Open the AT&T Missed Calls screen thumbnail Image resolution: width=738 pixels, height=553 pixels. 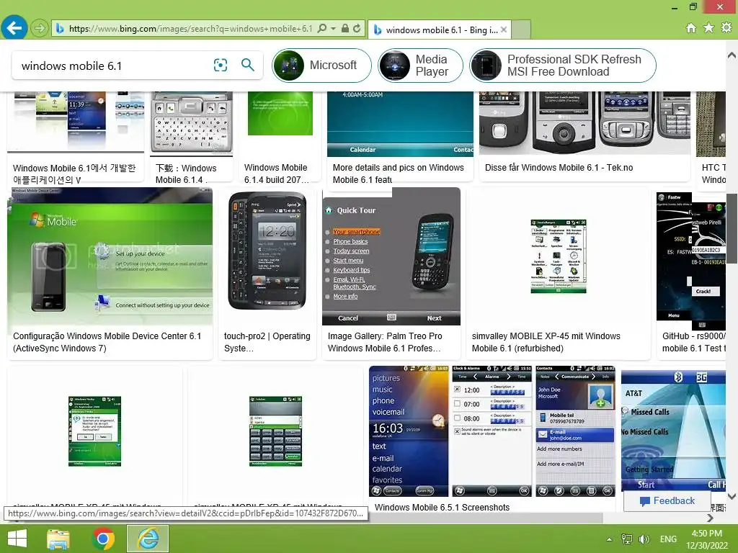674,431
